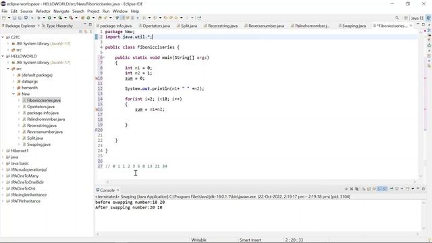The width and height of the screenshot is (432, 243).
Task: Toggle Link with Editor in Package Explorer
Action: click(x=86, y=32)
